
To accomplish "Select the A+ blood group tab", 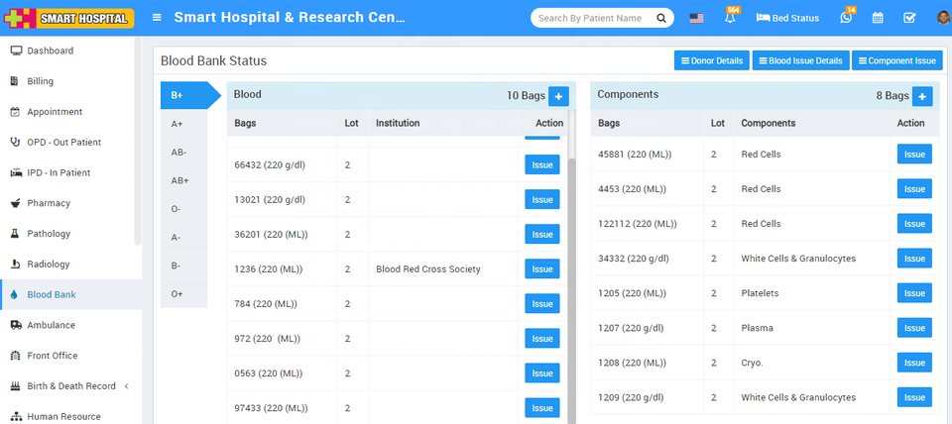I will pyautogui.click(x=178, y=124).
